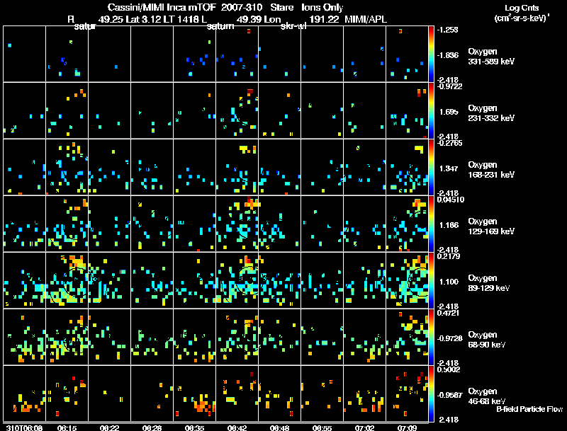This screenshot has width=567, height=431.
Task: Open the 46-68 keV panel at 07:02
Action: click(364, 393)
